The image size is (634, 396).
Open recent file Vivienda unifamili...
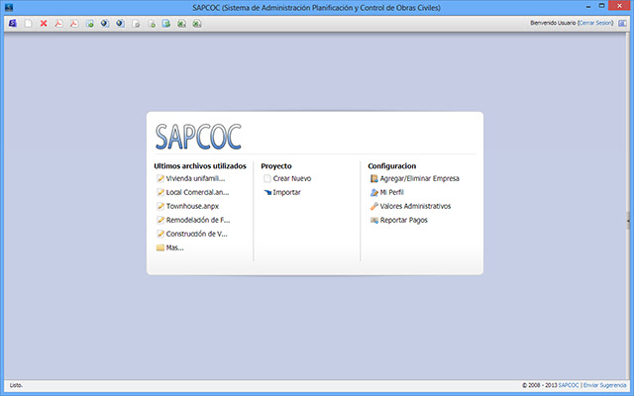click(x=196, y=178)
